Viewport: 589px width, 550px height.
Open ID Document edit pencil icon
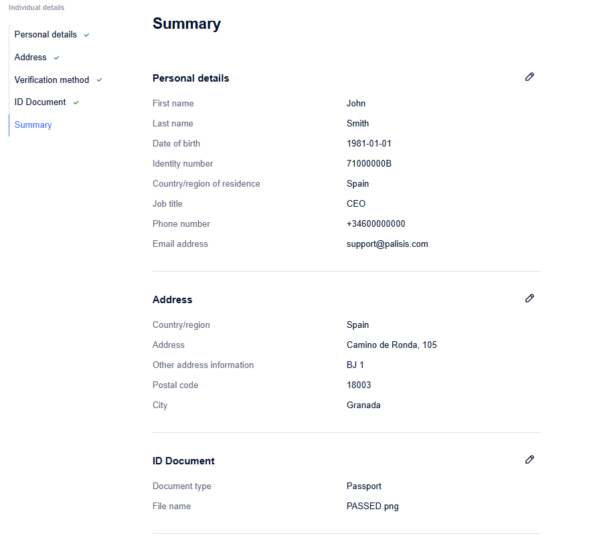click(529, 460)
